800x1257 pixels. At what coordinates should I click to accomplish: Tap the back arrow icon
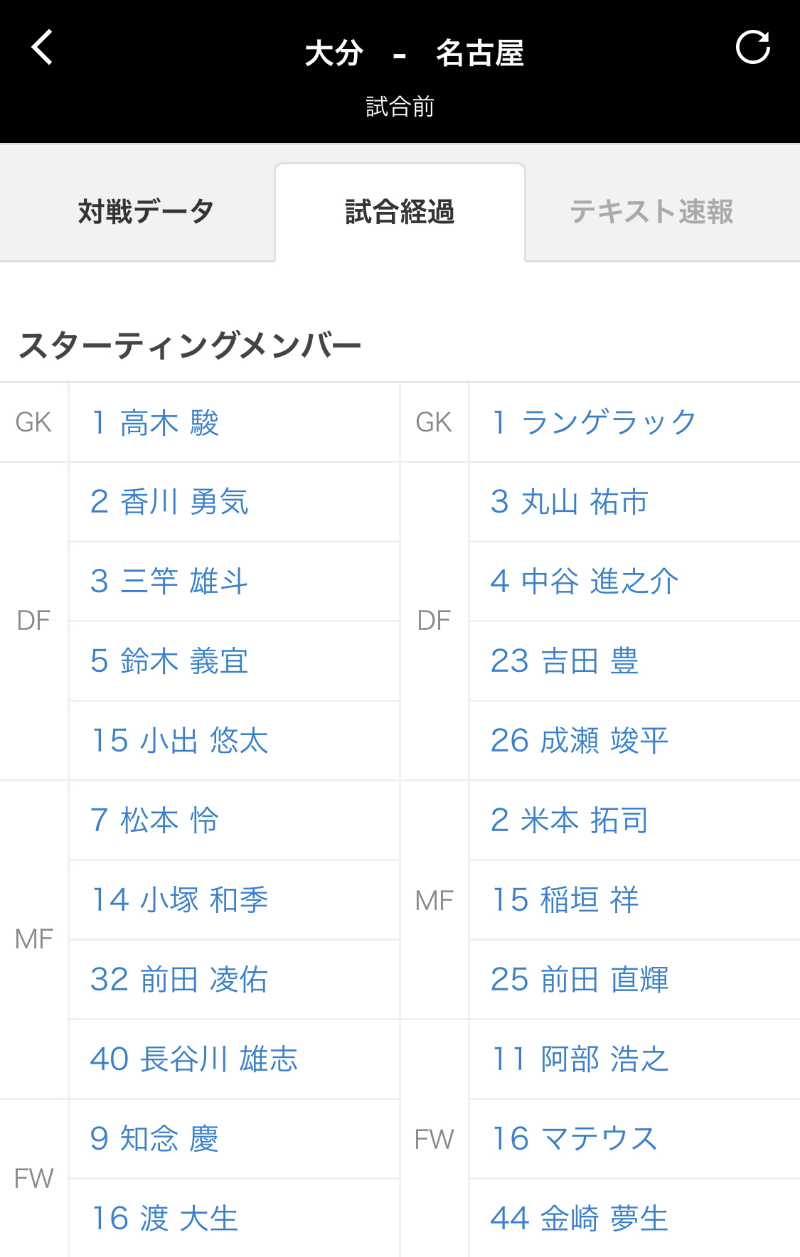[43, 48]
